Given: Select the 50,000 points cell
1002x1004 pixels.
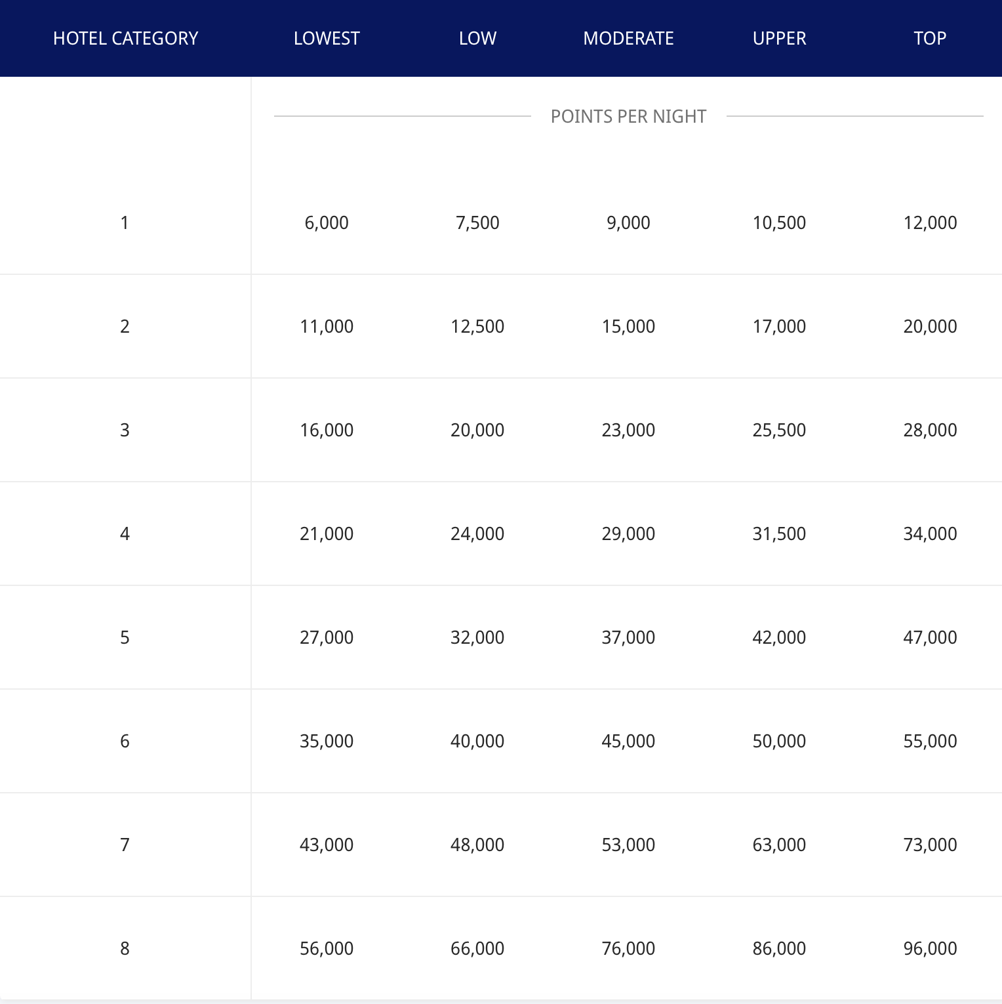Looking at the screenshot, I should (x=779, y=741).
